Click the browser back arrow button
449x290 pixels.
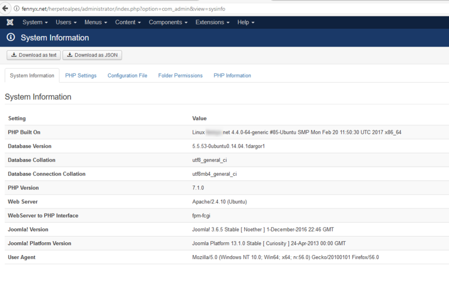pyautogui.click(x=5, y=8)
